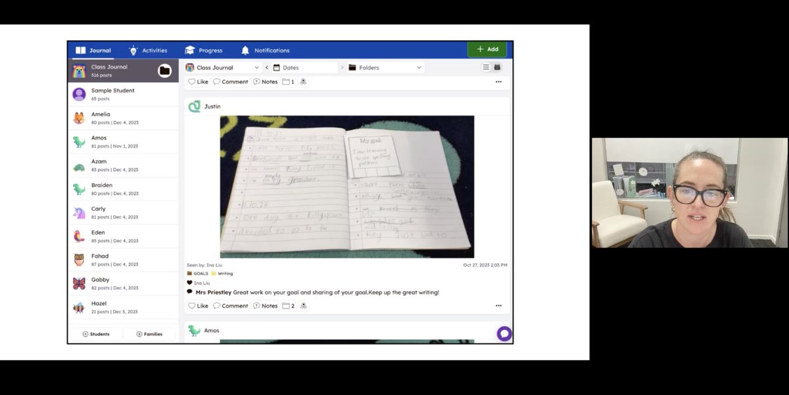
Task: Click the folder icon on Class Journal row
Action: 164,70
